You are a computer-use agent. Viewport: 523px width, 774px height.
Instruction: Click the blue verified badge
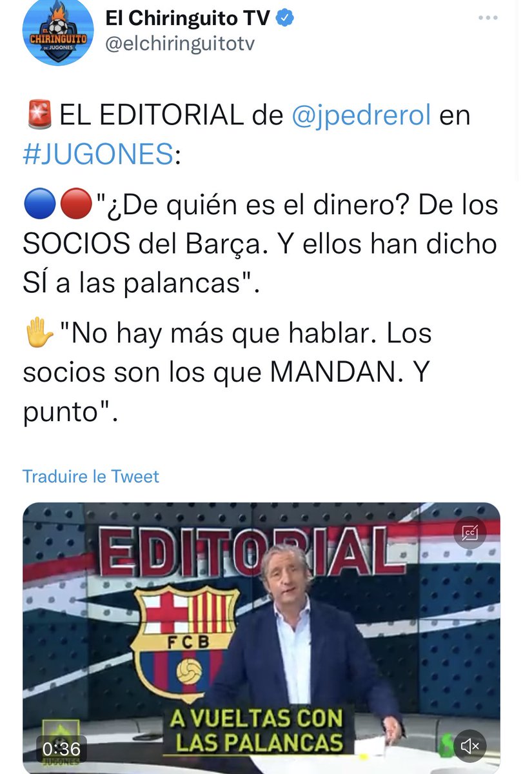coord(286,19)
